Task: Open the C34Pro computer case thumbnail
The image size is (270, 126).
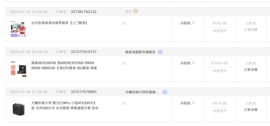Action: click(x=18, y=109)
